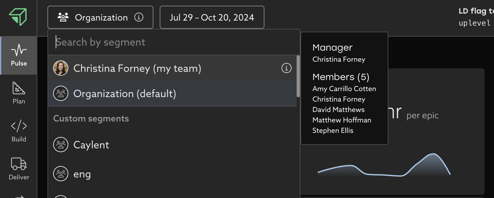Click the group icon next to Caylent
Image resolution: width=494 pixels, height=198 pixels.
(61, 145)
